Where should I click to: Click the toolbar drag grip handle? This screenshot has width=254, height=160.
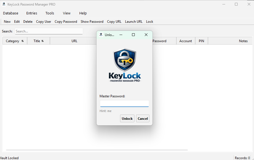click(x=1, y=22)
